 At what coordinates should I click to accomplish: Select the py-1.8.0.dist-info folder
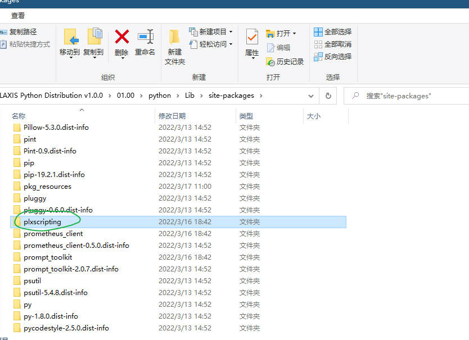pos(51,316)
